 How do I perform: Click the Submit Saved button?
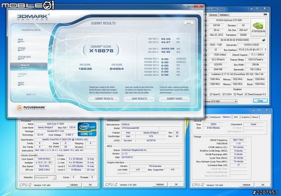pyautogui.click(x=174, y=99)
